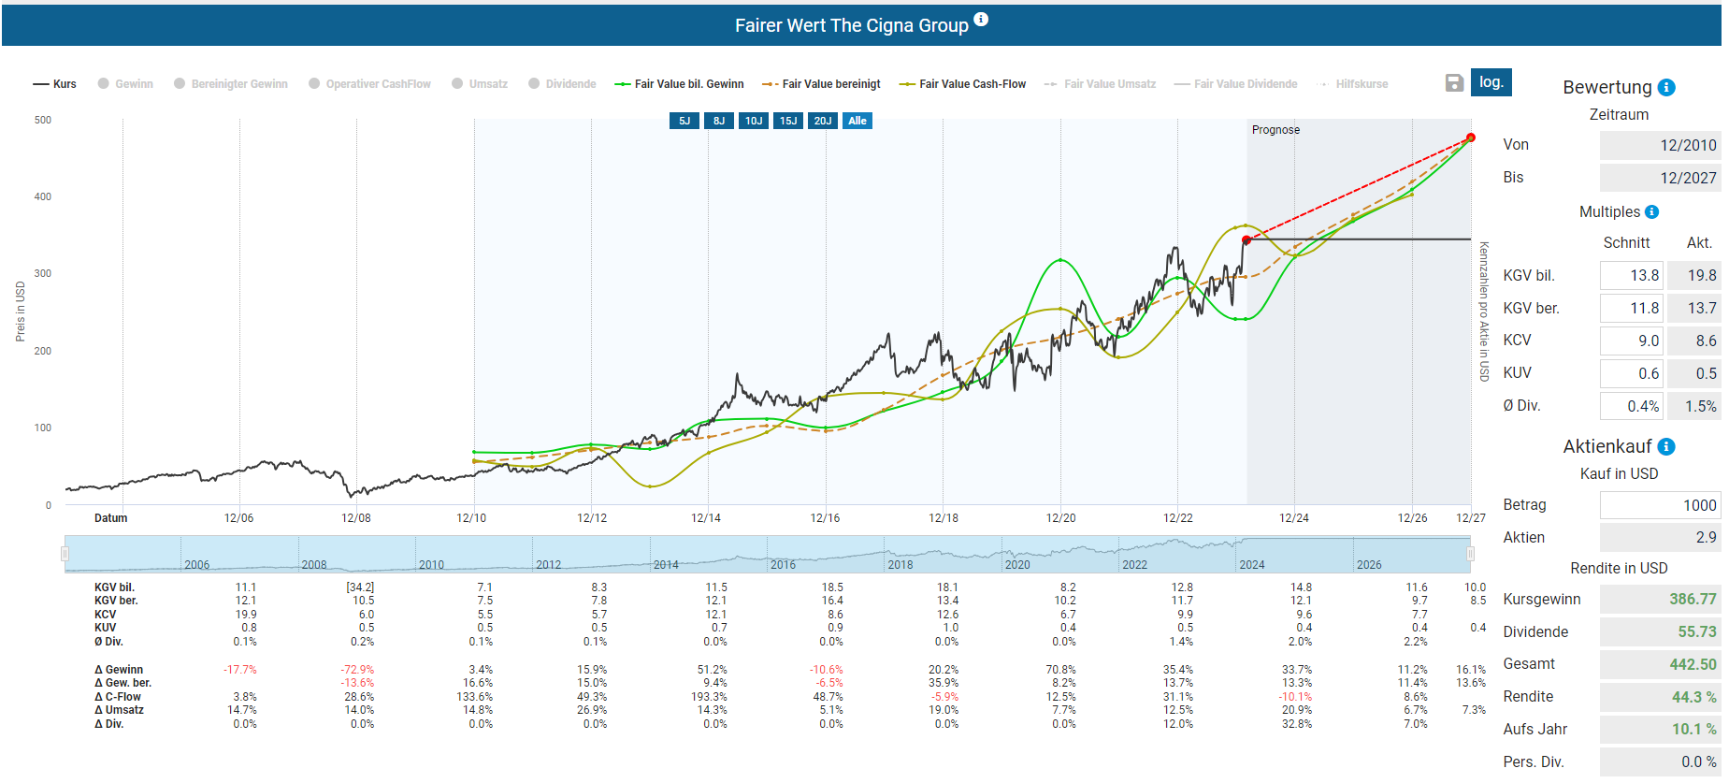1729x783 pixels.
Task: Select the 5J time range
Action: click(x=684, y=121)
